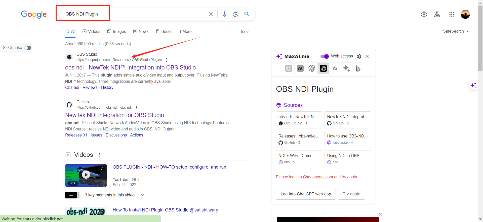Click the floating MaxAI sparkle button
Viewport: 483px width, 222px height.
pyautogui.click(x=473, y=86)
